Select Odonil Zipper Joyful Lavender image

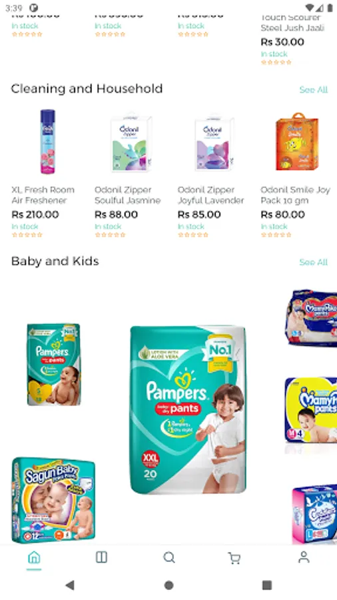tap(214, 142)
